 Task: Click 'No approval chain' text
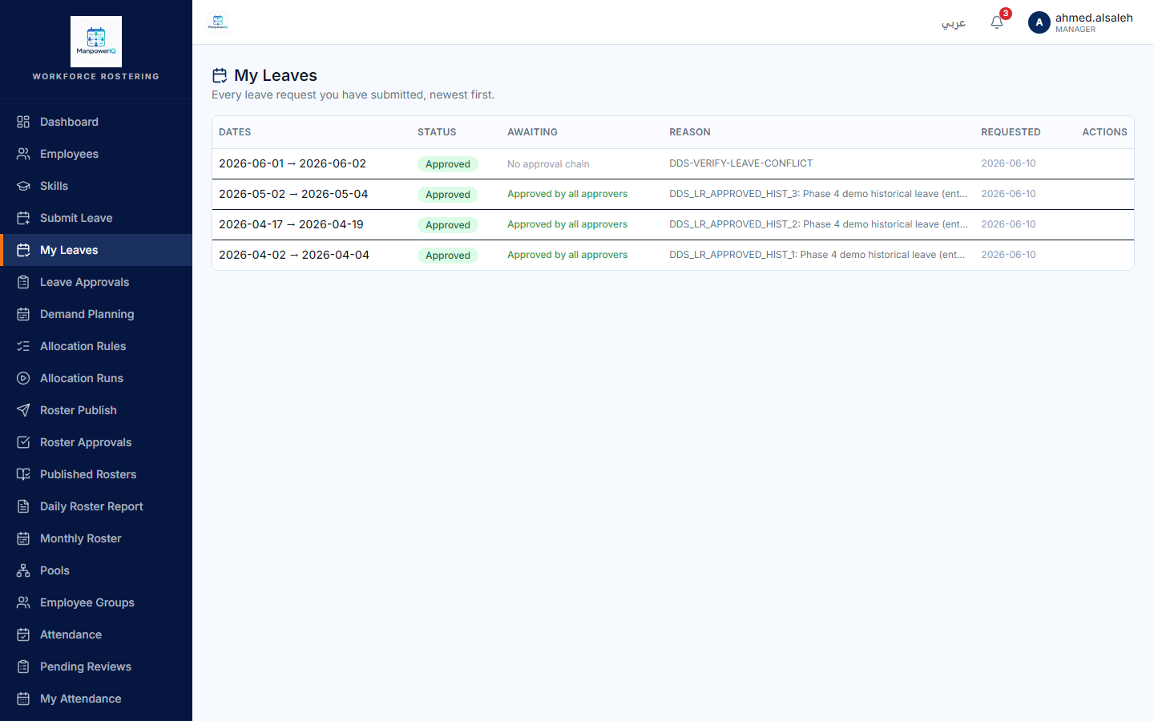[x=548, y=164]
